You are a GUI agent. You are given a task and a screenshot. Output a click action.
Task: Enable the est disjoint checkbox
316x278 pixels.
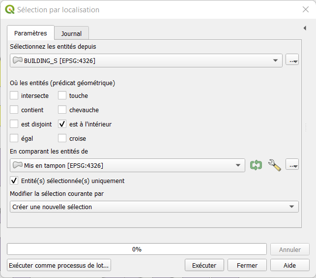click(14, 124)
